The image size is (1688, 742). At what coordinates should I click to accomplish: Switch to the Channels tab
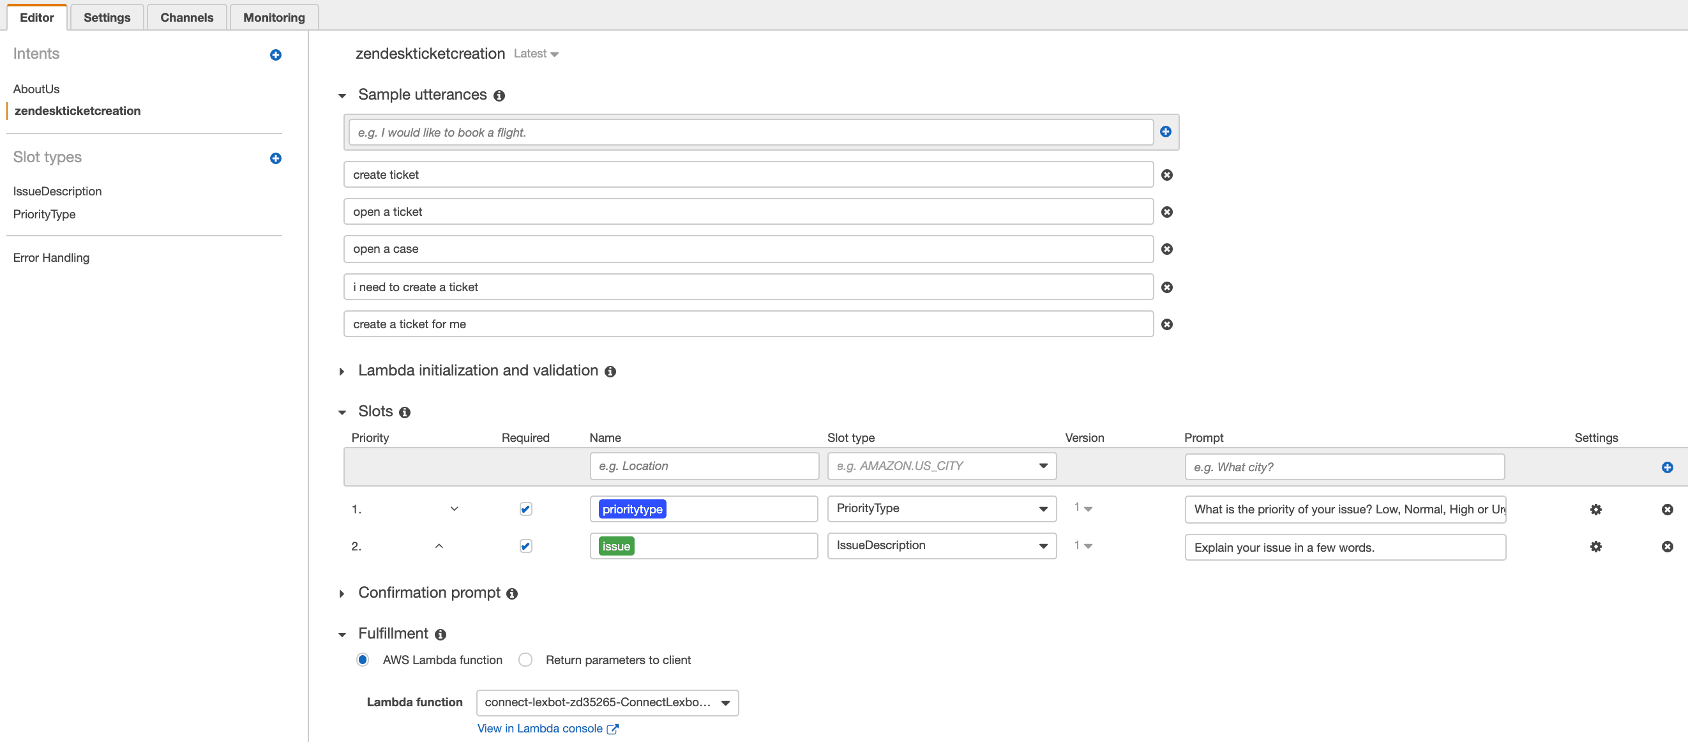click(186, 18)
